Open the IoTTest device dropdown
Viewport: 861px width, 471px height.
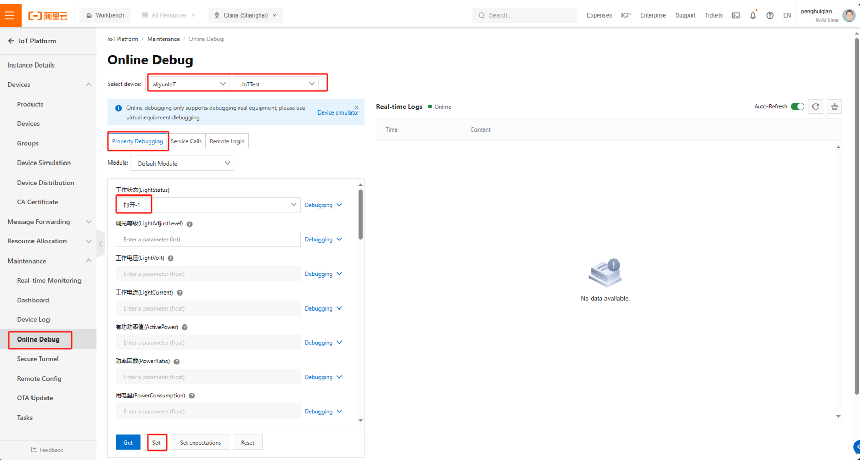pos(277,84)
